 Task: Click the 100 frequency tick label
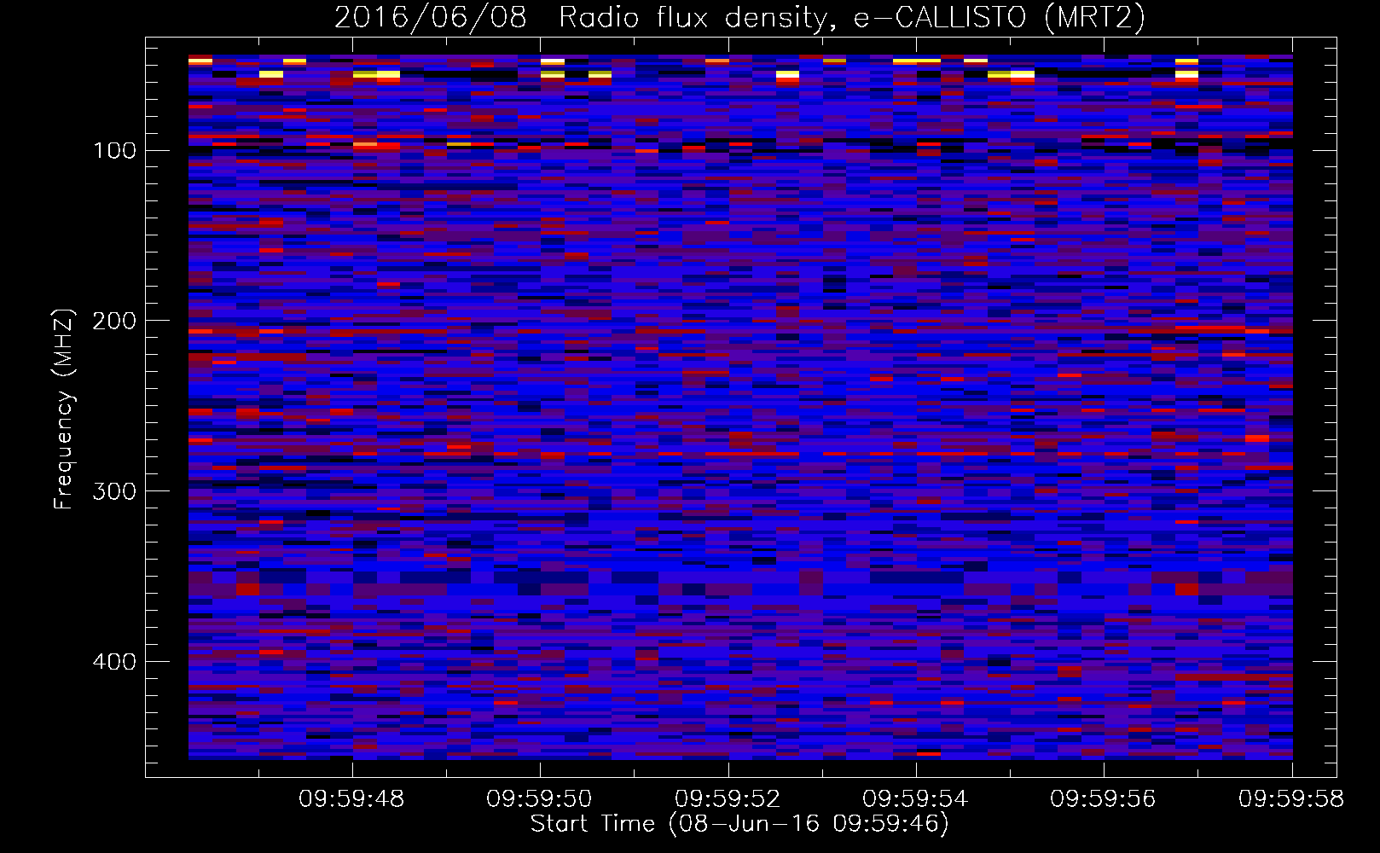click(x=115, y=151)
